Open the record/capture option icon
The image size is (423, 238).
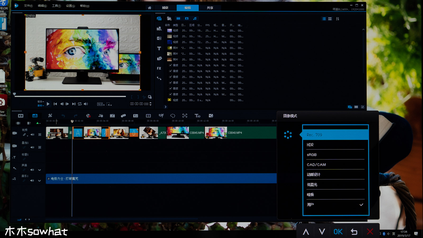coord(88,116)
